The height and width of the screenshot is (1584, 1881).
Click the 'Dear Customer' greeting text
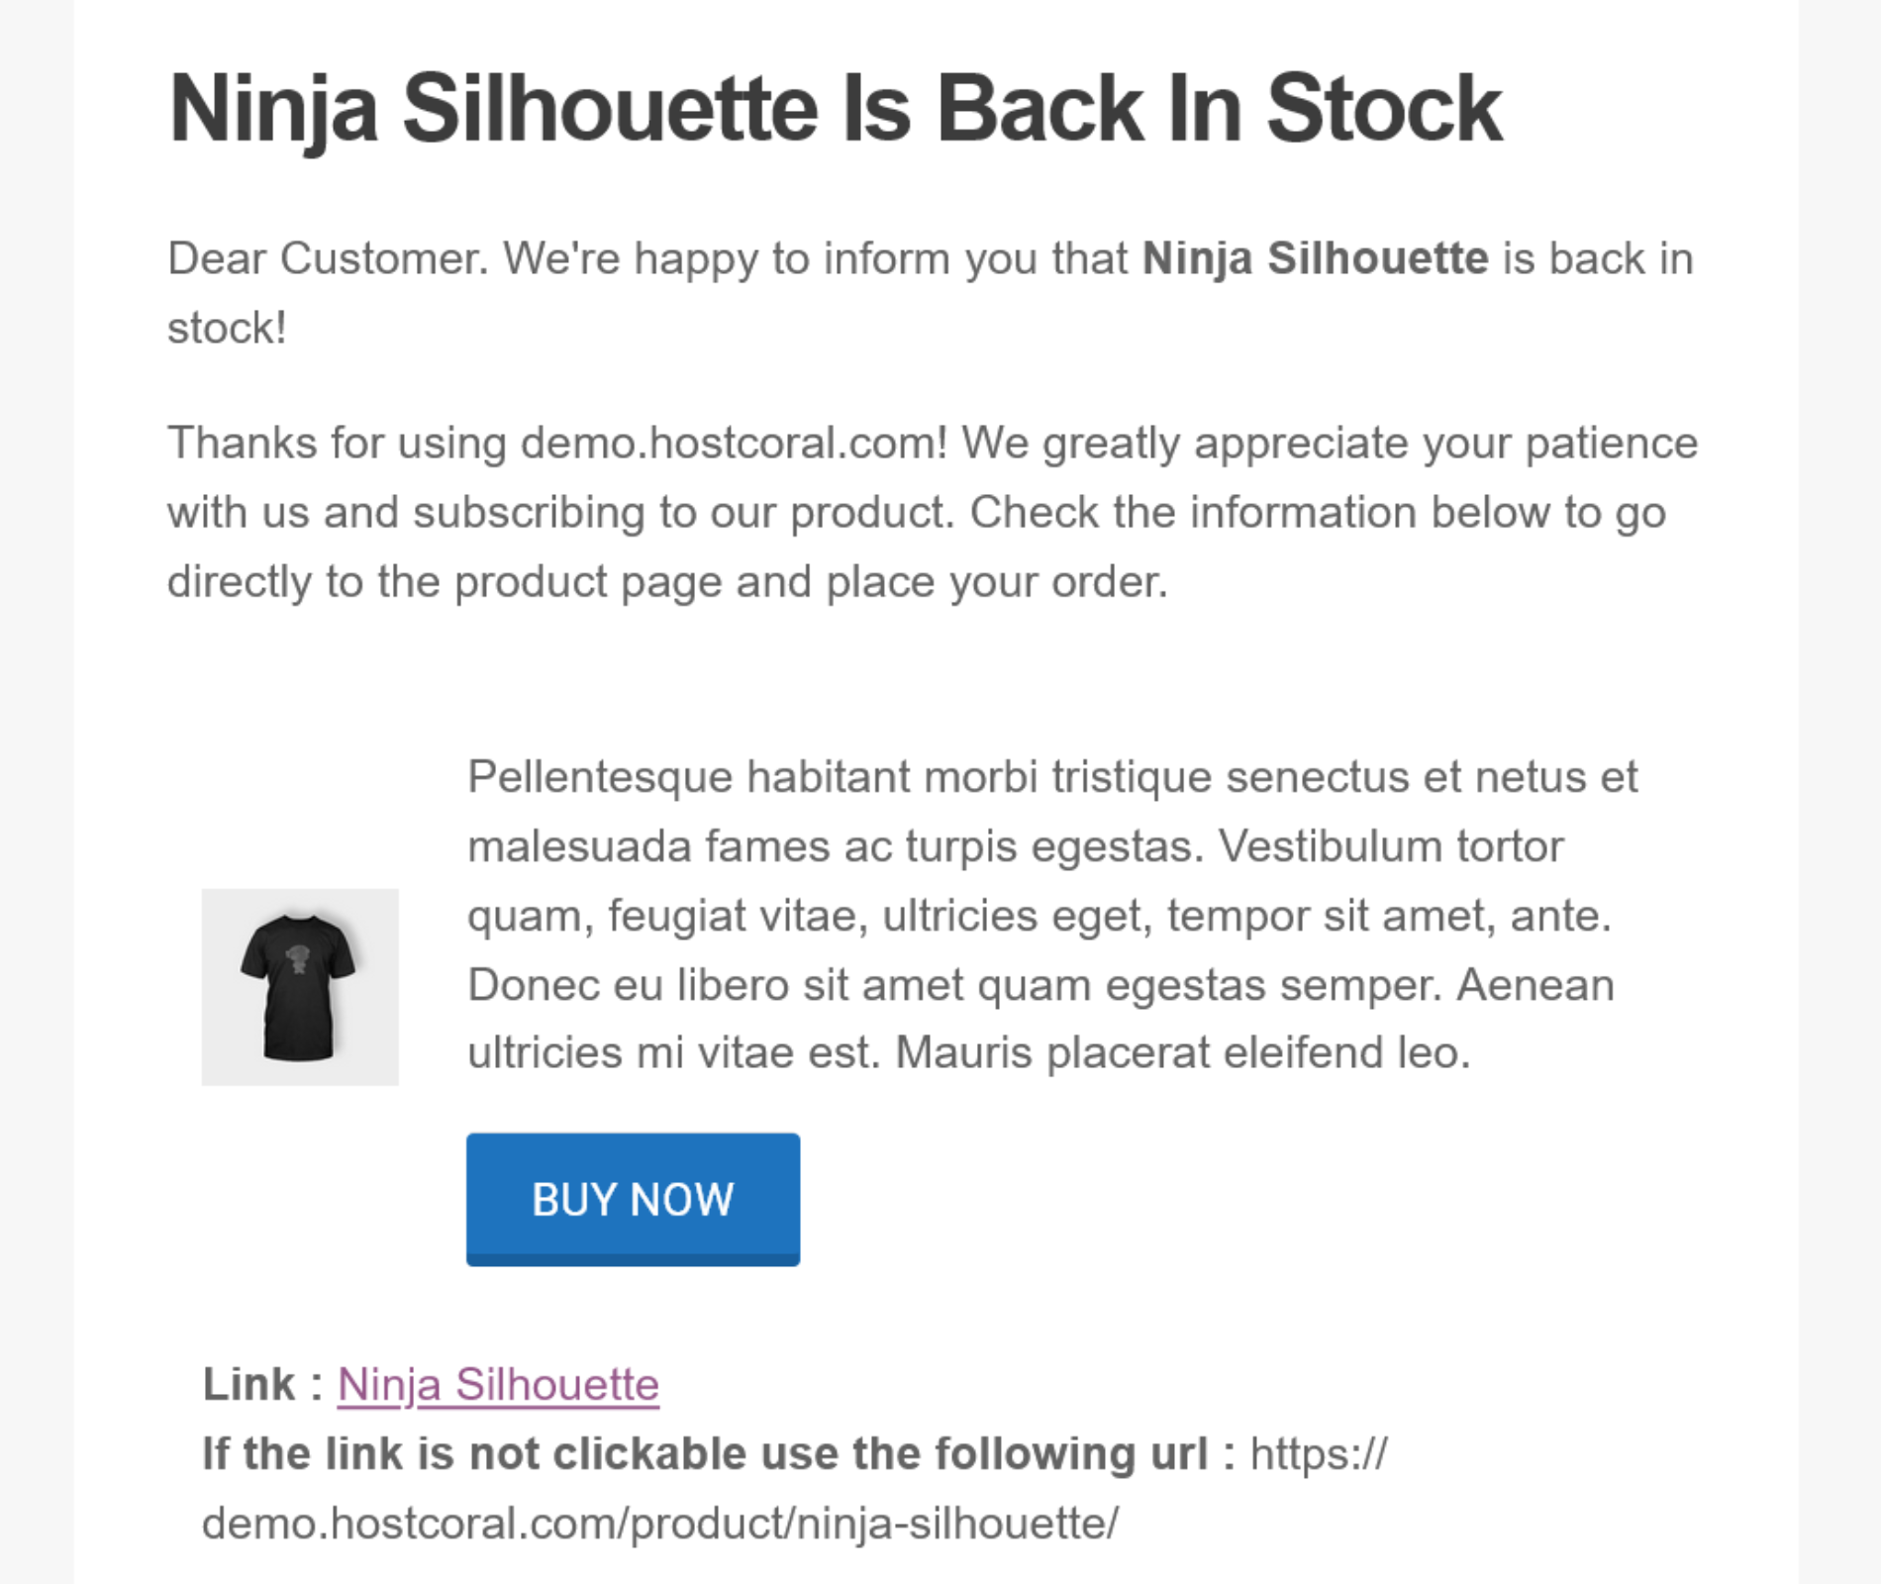[x=327, y=259]
